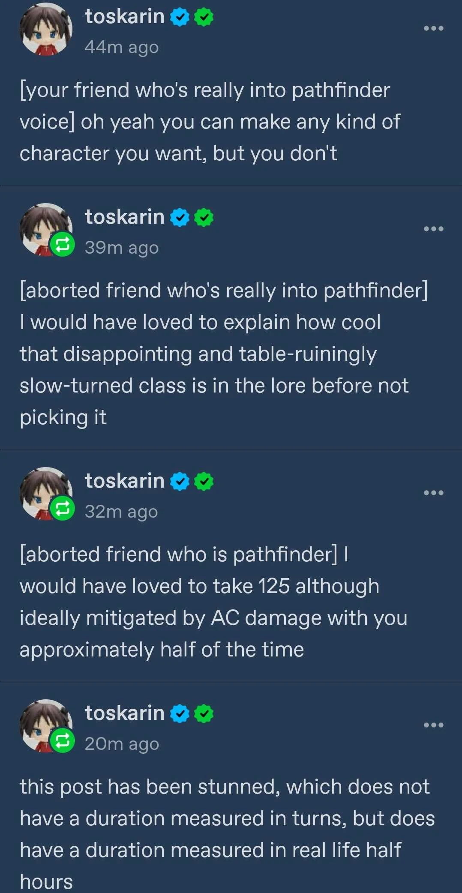Image resolution: width=462 pixels, height=893 pixels.
Task: Open the toskarin username on the 32m ago post
Action: [x=124, y=481]
